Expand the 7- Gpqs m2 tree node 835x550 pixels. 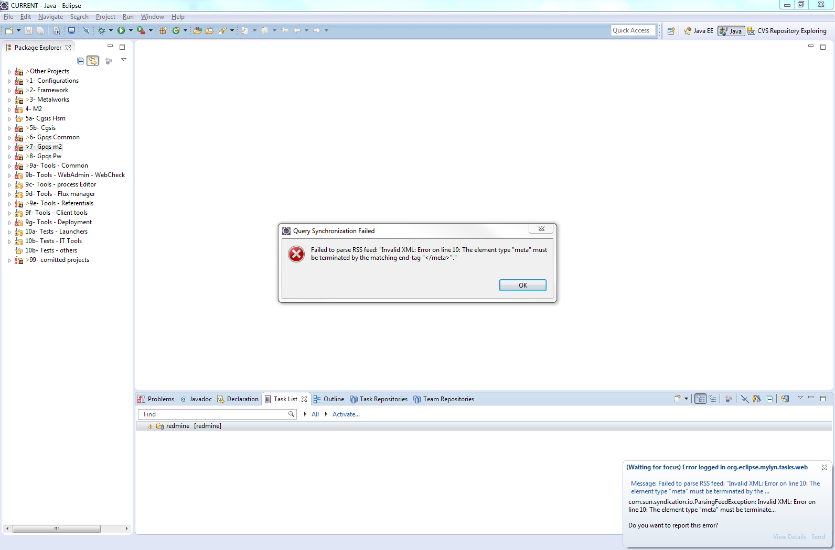[9, 147]
